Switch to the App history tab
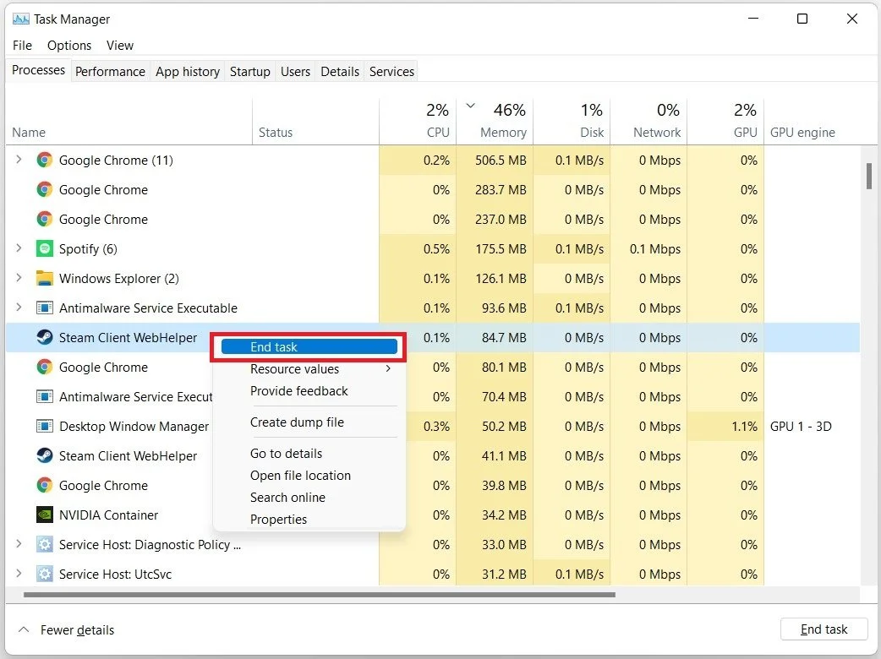881x659 pixels. [x=188, y=71]
